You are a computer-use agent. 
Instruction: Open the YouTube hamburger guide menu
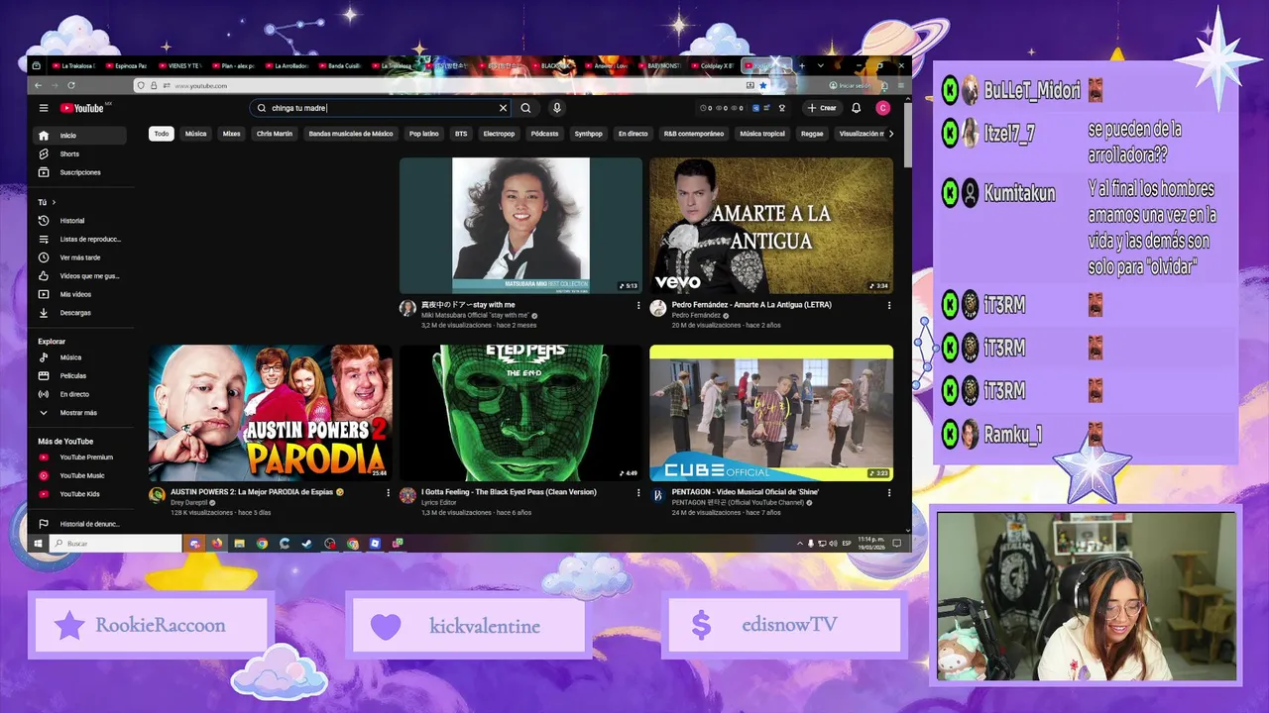[44, 108]
